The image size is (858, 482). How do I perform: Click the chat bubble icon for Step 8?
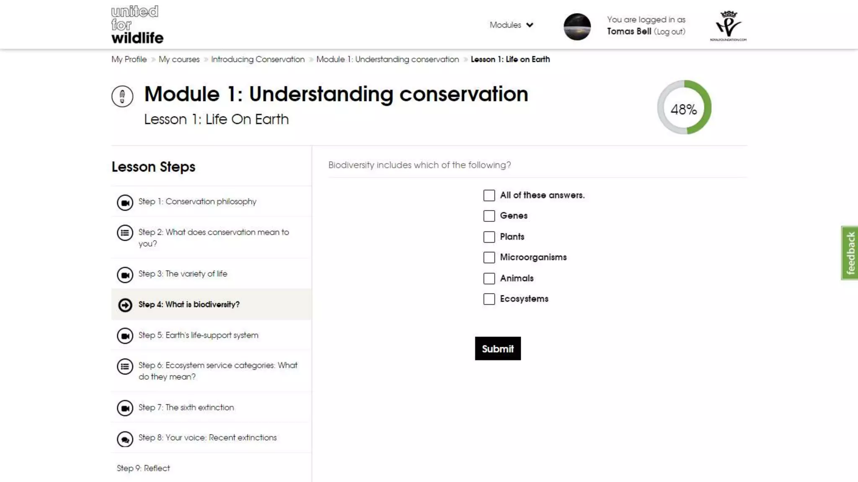click(125, 439)
